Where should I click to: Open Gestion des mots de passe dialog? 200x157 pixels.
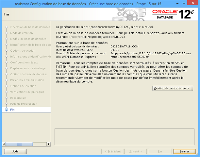coord(173,88)
